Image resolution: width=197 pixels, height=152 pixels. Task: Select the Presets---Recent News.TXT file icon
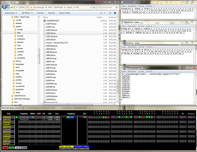44,42
